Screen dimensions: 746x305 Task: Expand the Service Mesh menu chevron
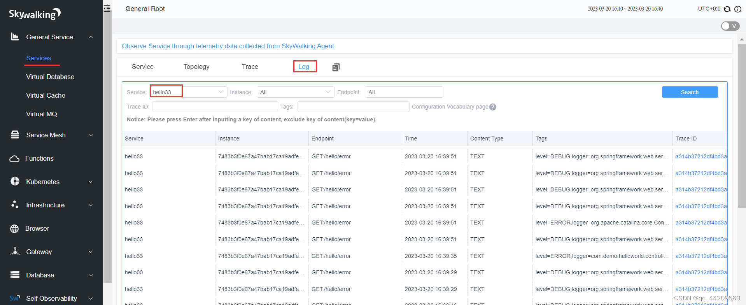click(91, 135)
